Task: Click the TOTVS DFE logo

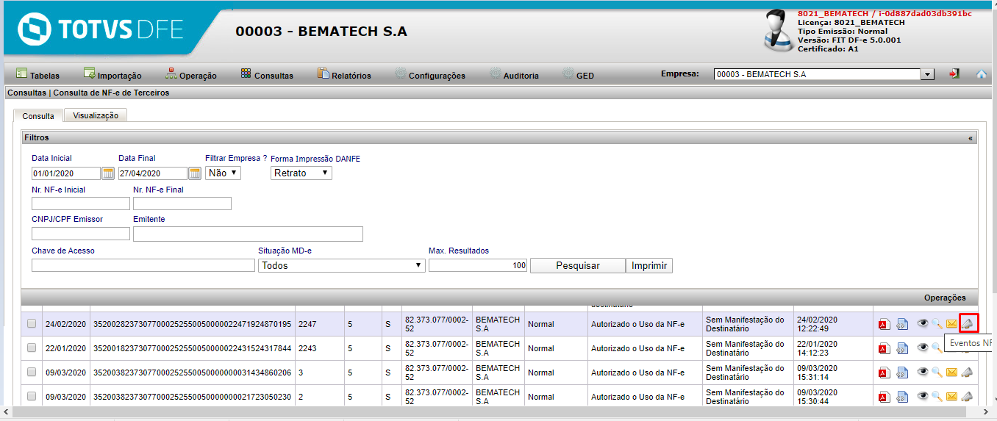Action: (x=101, y=29)
